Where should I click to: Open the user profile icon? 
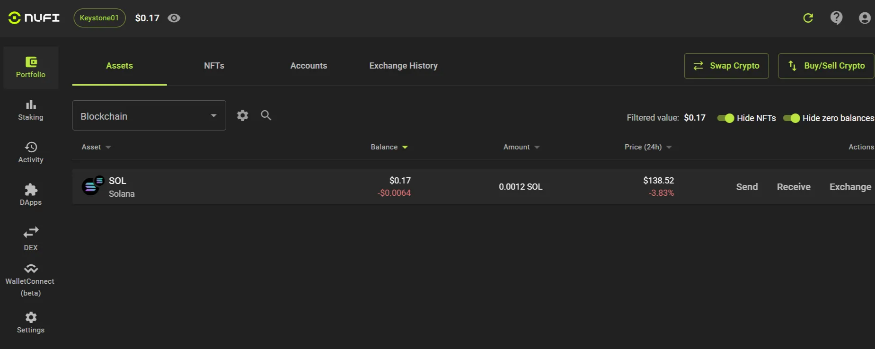click(864, 18)
